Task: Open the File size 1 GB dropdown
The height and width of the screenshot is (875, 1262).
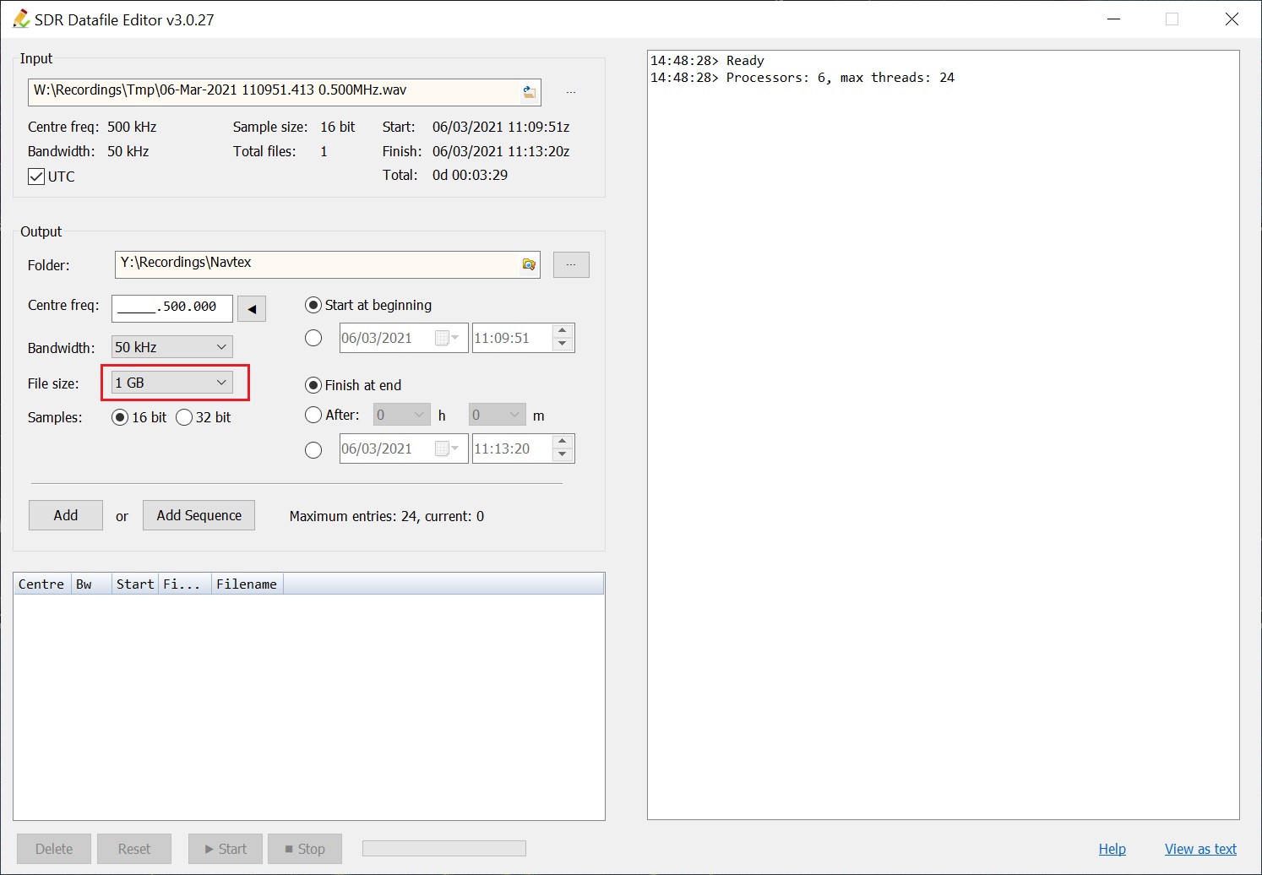Action: click(x=172, y=383)
